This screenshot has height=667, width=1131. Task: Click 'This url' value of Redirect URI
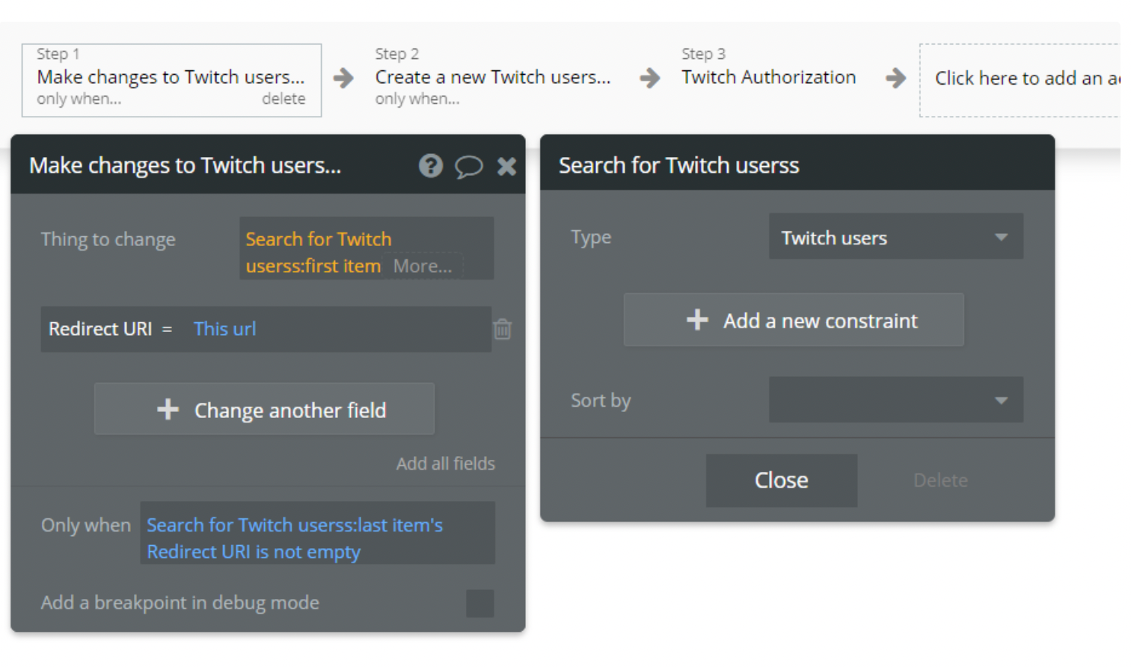tap(224, 329)
